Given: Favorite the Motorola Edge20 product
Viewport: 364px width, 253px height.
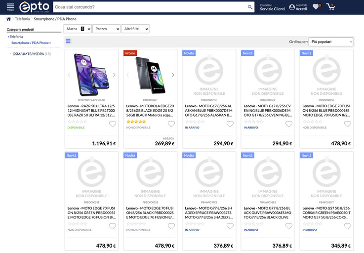Looking at the screenshot, I should 171,124.
